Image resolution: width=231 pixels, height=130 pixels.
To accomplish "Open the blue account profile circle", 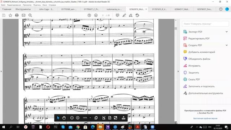I will coord(227,9).
